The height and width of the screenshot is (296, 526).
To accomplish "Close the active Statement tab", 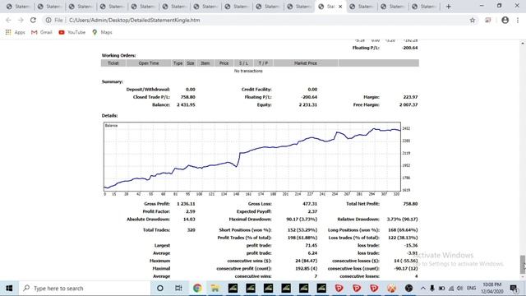I will pos(340,7).
